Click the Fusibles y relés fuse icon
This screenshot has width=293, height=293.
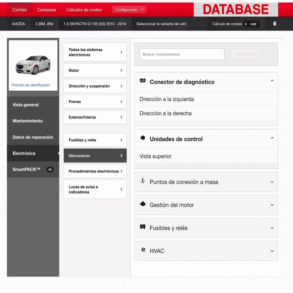click(142, 227)
